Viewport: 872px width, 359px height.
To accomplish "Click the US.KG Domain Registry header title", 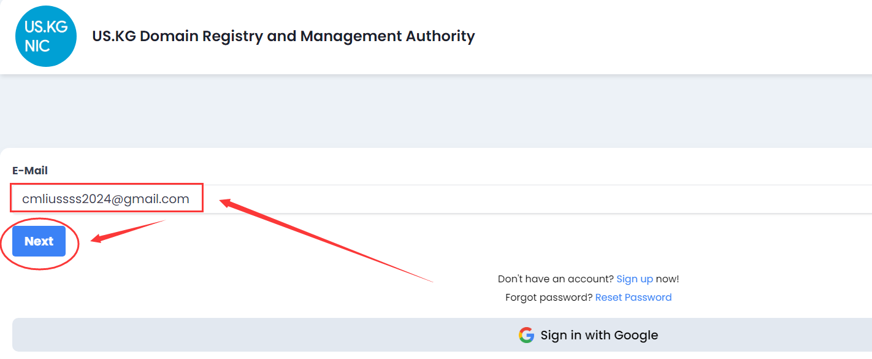I will [x=283, y=36].
